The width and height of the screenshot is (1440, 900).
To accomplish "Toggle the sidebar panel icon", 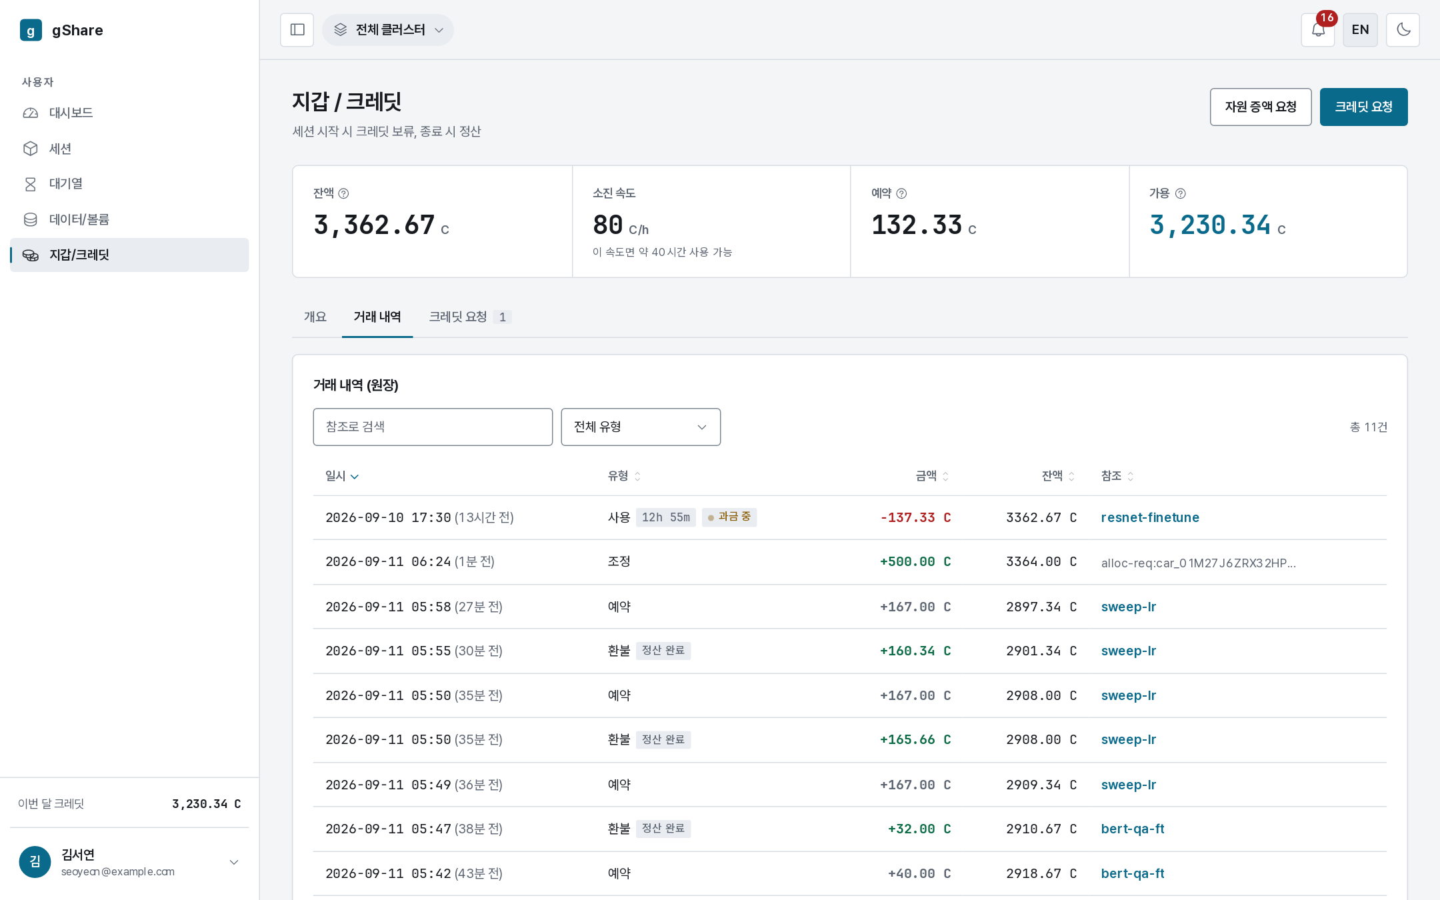I will tap(297, 30).
